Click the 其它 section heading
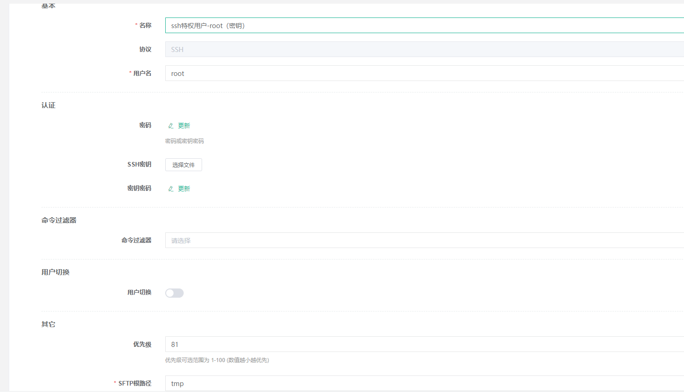 click(x=48, y=324)
